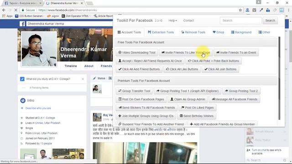292x164 pixels.
Task: Open Send Birthday Wishes tool
Action: point(197,116)
